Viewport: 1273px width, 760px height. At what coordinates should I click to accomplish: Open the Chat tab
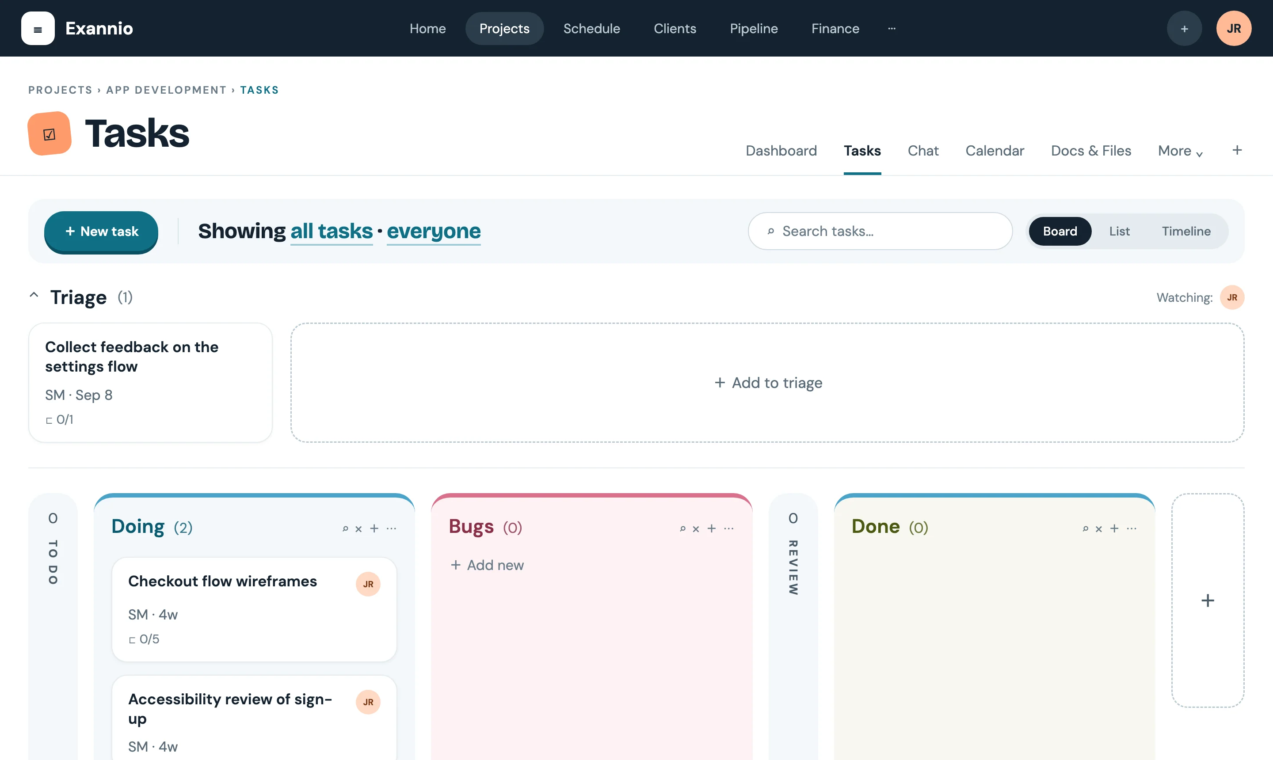[923, 151]
